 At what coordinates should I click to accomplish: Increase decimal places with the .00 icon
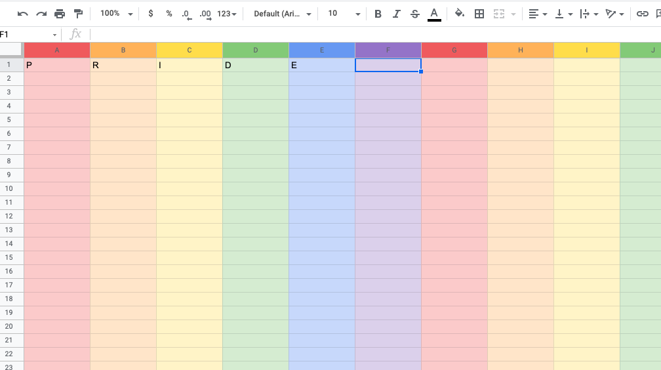pyautogui.click(x=205, y=14)
